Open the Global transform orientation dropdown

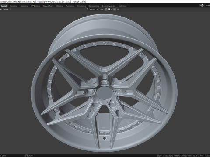click(92, 10)
